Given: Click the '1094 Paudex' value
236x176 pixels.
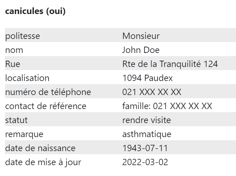Looking at the screenshot, I should point(147,78).
